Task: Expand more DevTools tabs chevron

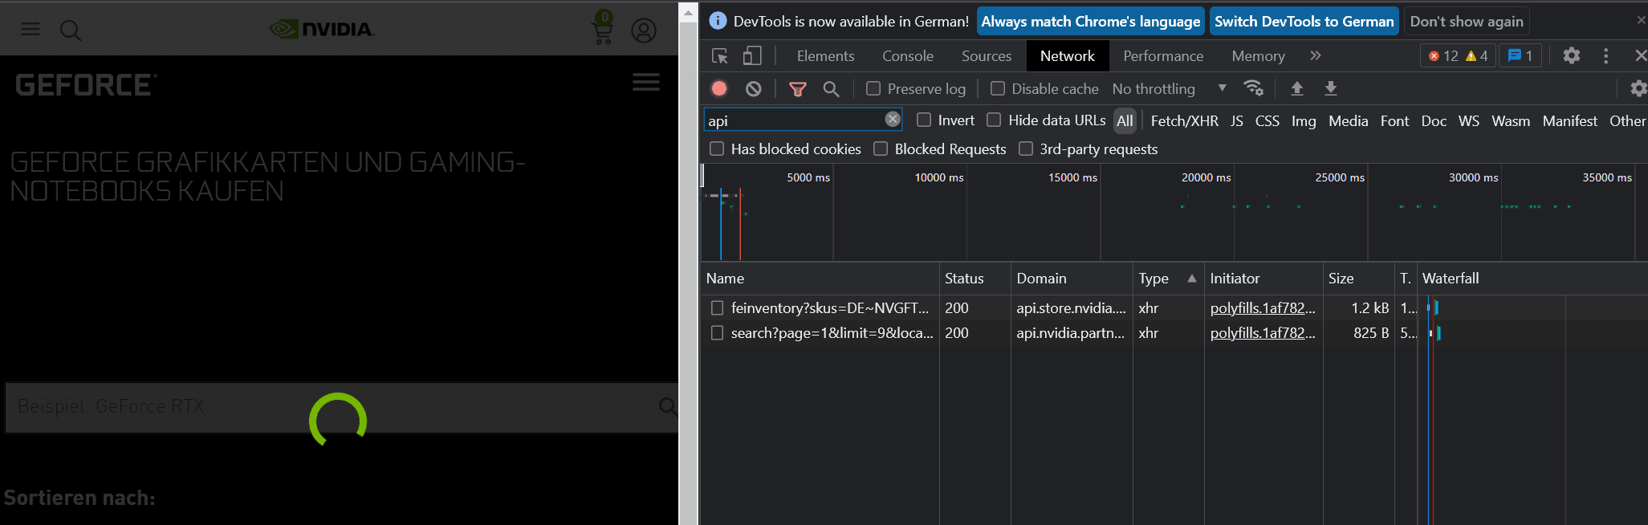Action: coord(1315,55)
